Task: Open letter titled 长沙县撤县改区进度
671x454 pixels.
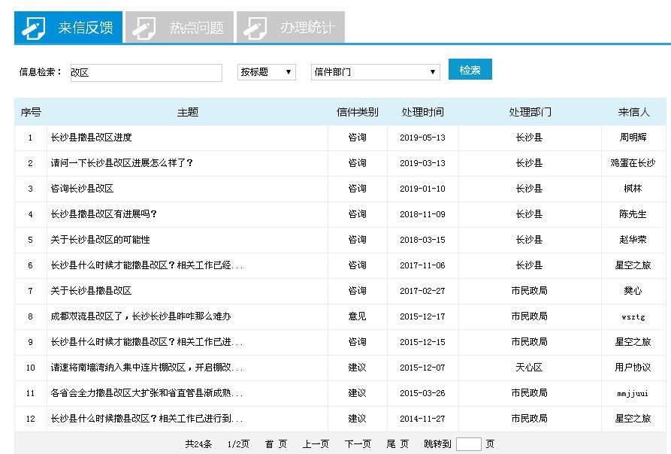Action: [89, 138]
